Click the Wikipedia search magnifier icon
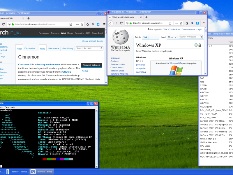 point(201,37)
